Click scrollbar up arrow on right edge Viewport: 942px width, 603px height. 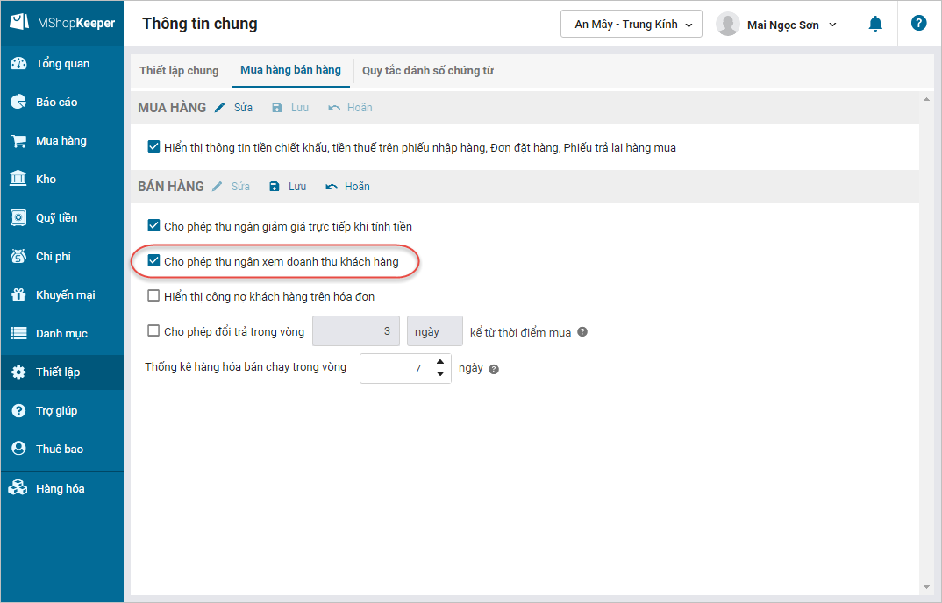pos(926,99)
